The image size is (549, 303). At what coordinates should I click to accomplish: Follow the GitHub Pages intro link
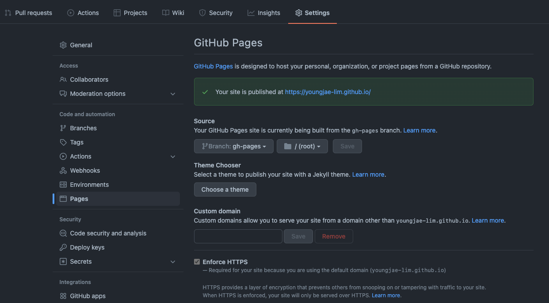(x=213, y=66)
